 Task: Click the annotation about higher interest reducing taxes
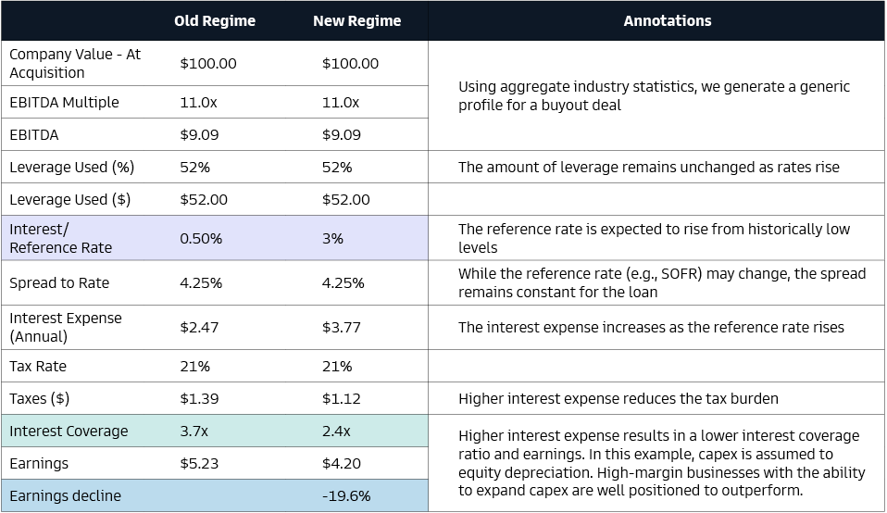(618, 399)
